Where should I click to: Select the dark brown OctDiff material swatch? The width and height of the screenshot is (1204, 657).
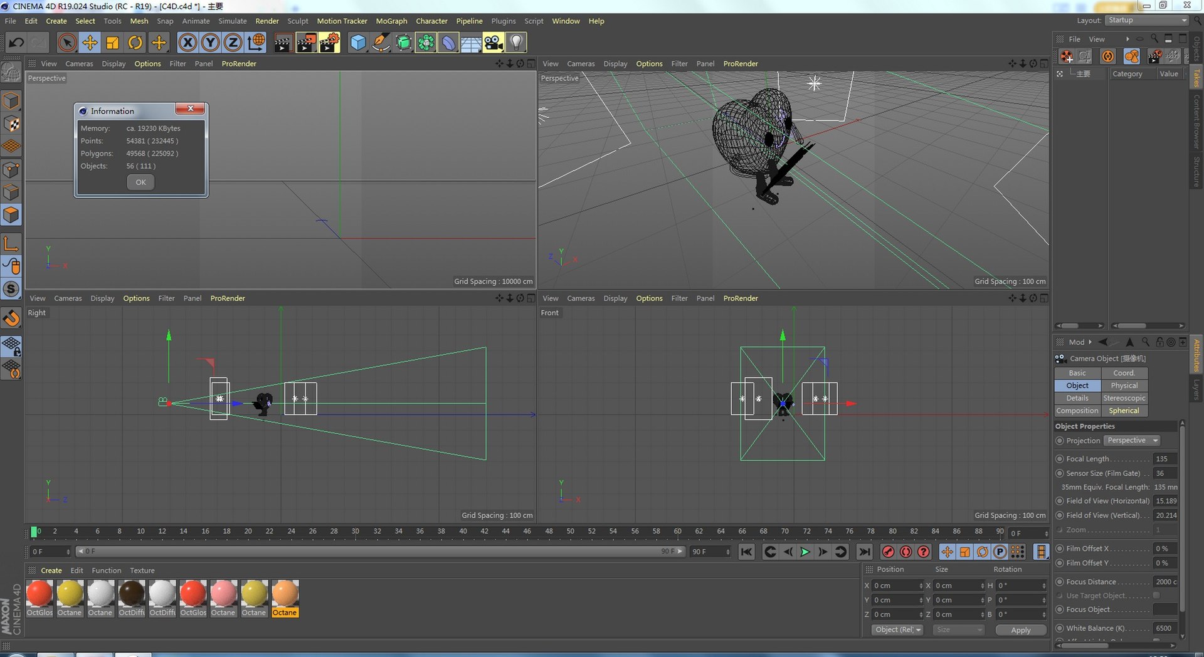[132, 594]
